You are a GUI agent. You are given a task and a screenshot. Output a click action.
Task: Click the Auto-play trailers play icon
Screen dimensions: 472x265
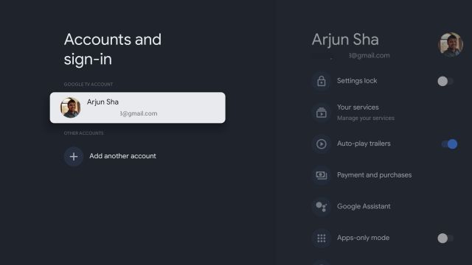(x=322, y=144)
